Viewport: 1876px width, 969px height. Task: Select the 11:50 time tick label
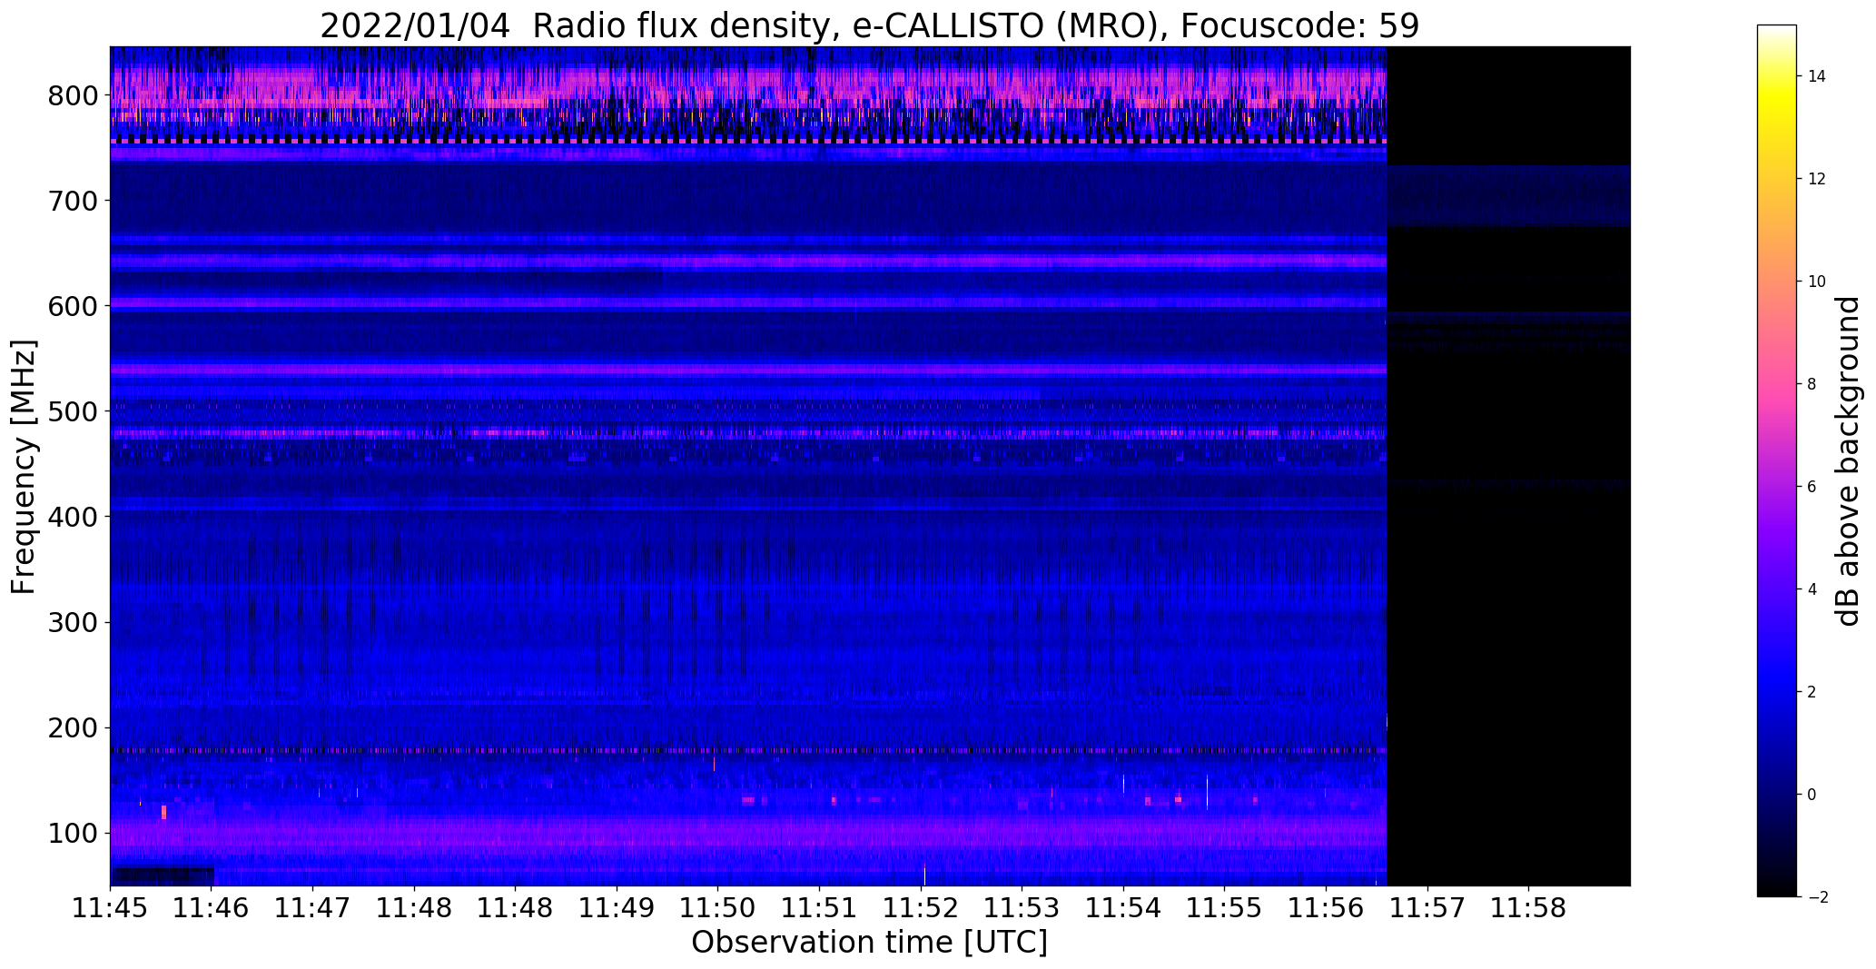(x=718, y=907)
